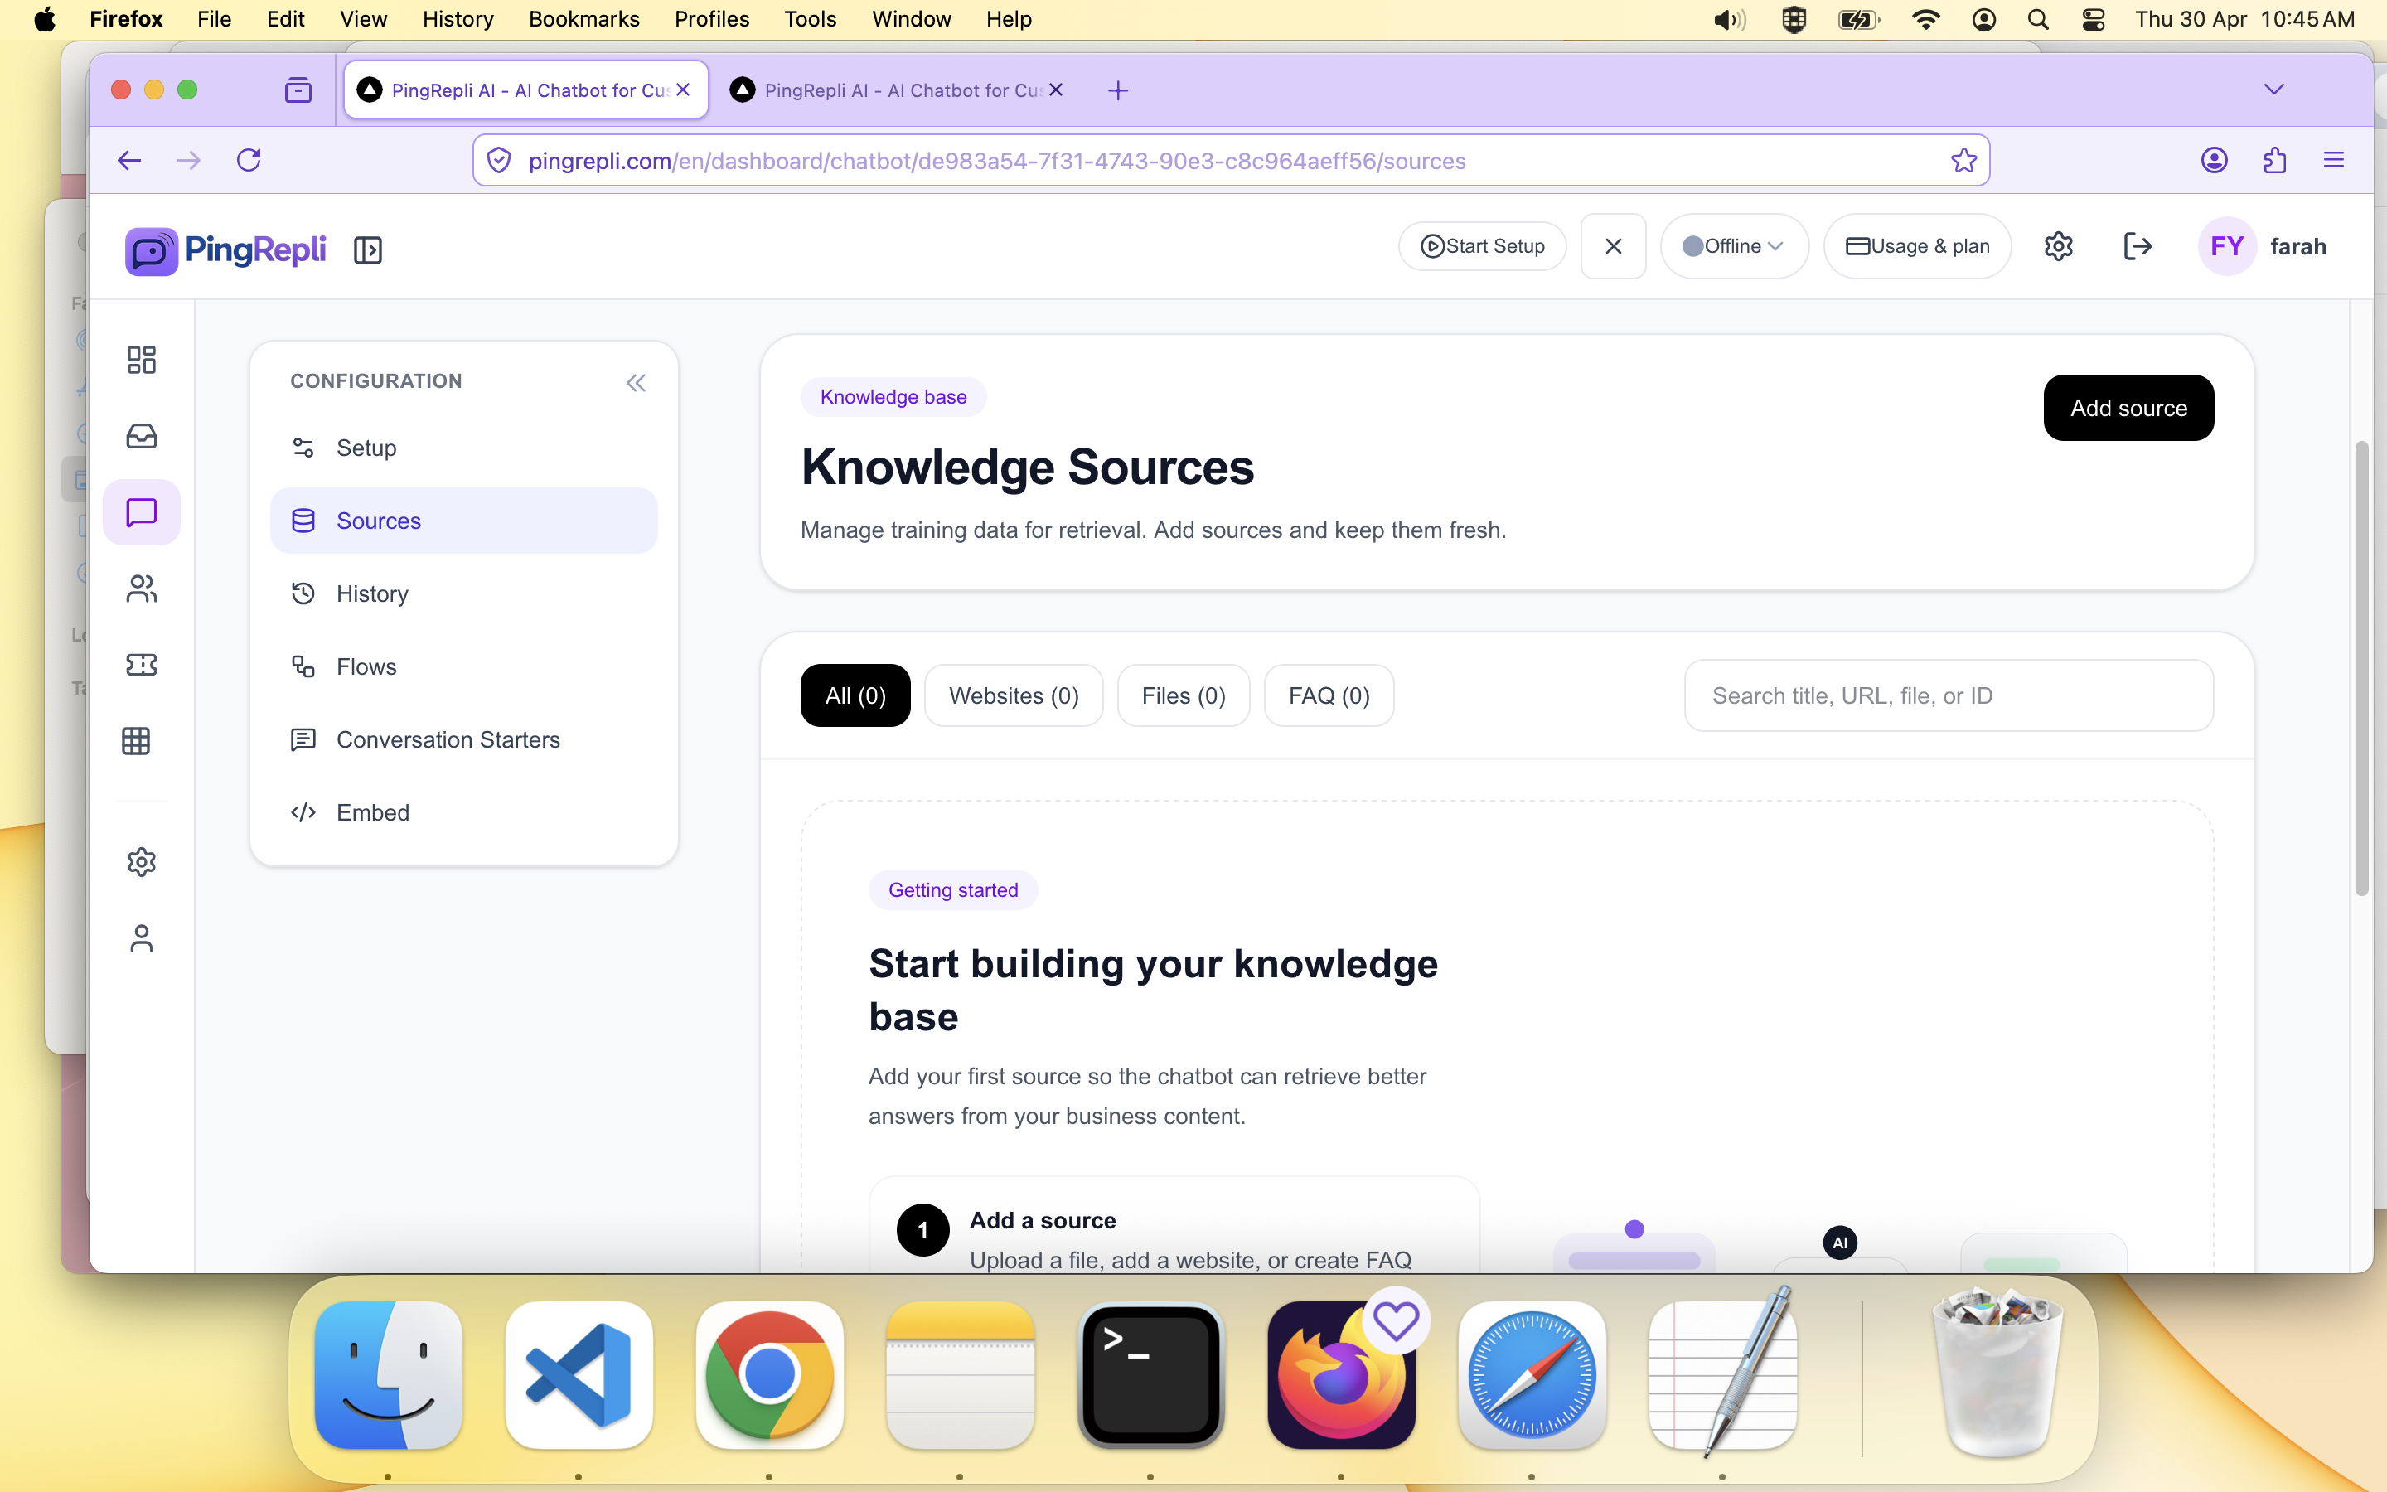
Task: Launch Safari from the dock
Action: [x=1532, y=1376]
